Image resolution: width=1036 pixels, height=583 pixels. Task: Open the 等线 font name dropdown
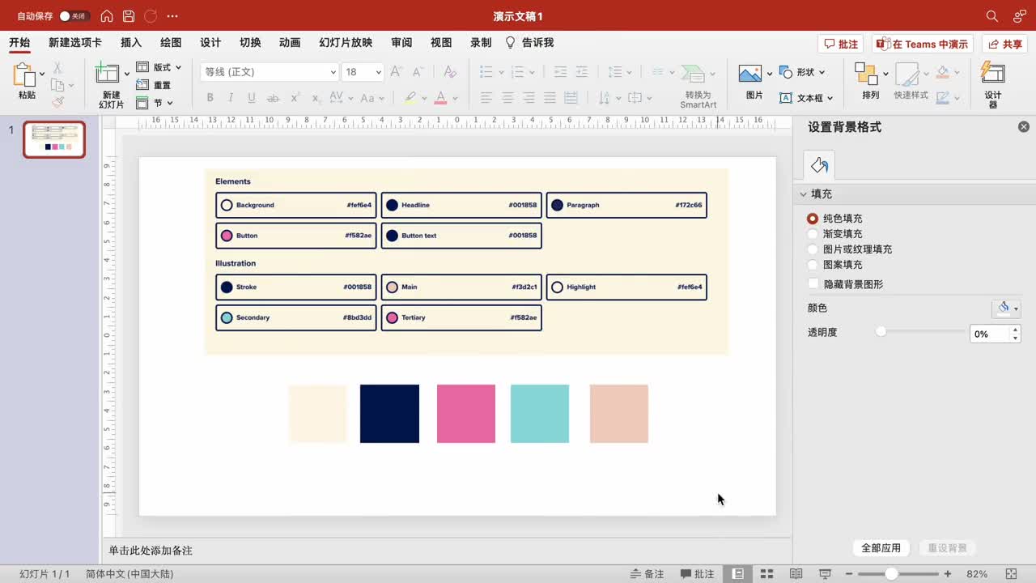point(332,72)
